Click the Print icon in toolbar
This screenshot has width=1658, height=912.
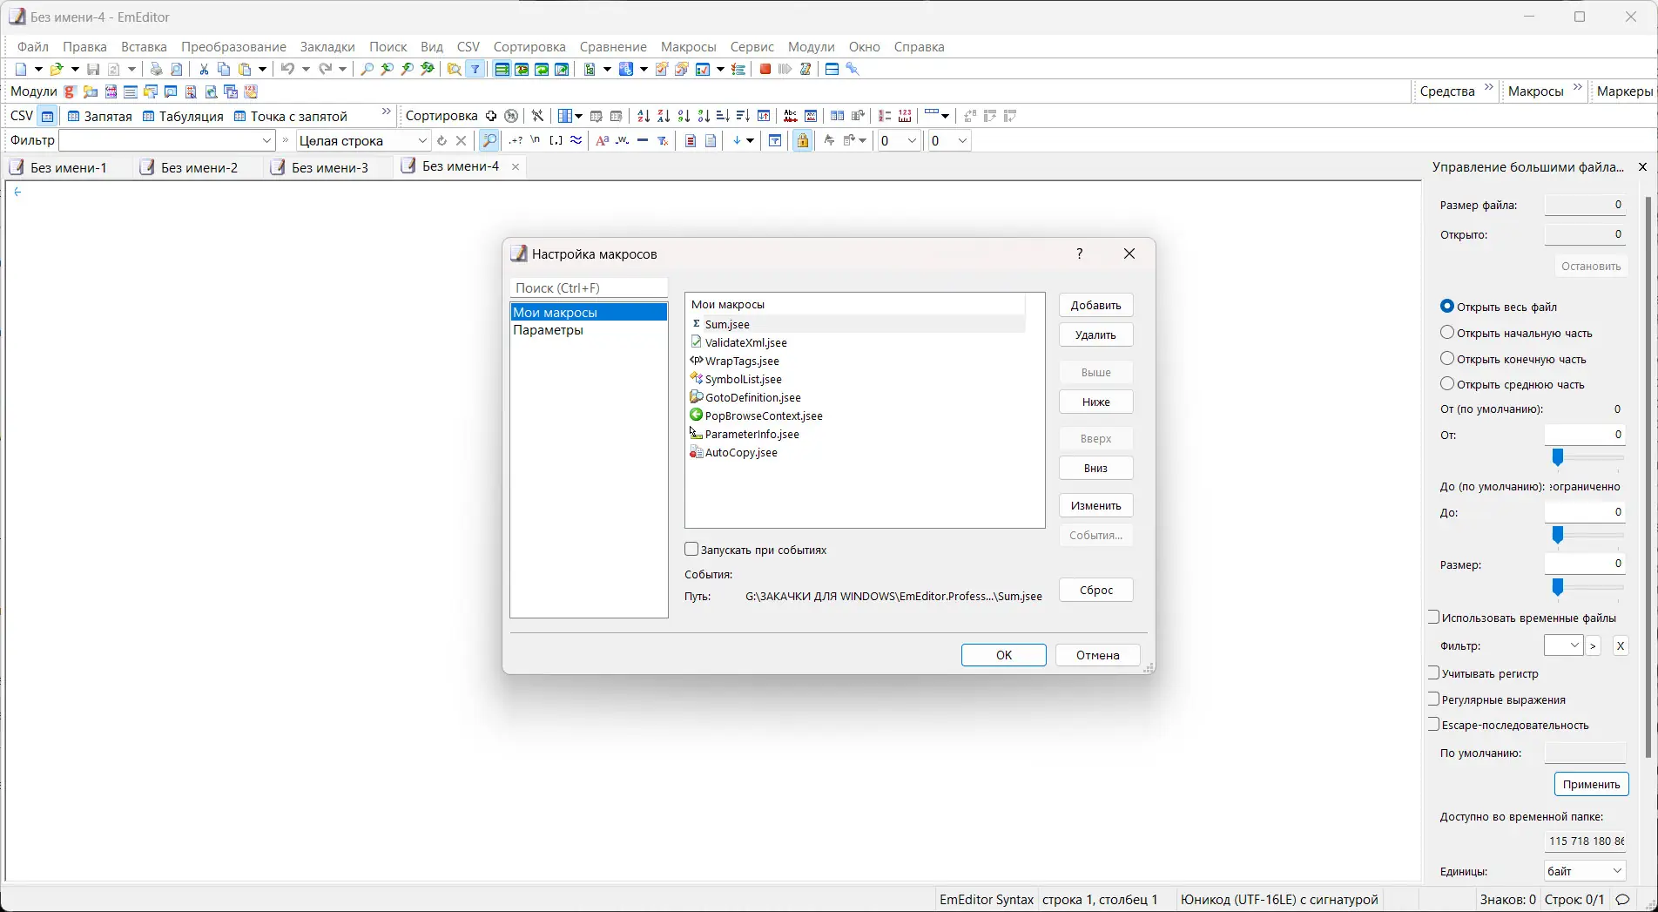[157, 70]
